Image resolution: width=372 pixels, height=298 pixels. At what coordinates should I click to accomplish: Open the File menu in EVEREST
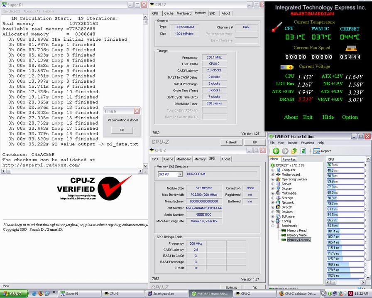pyautogui.click(x=272, y=143)
